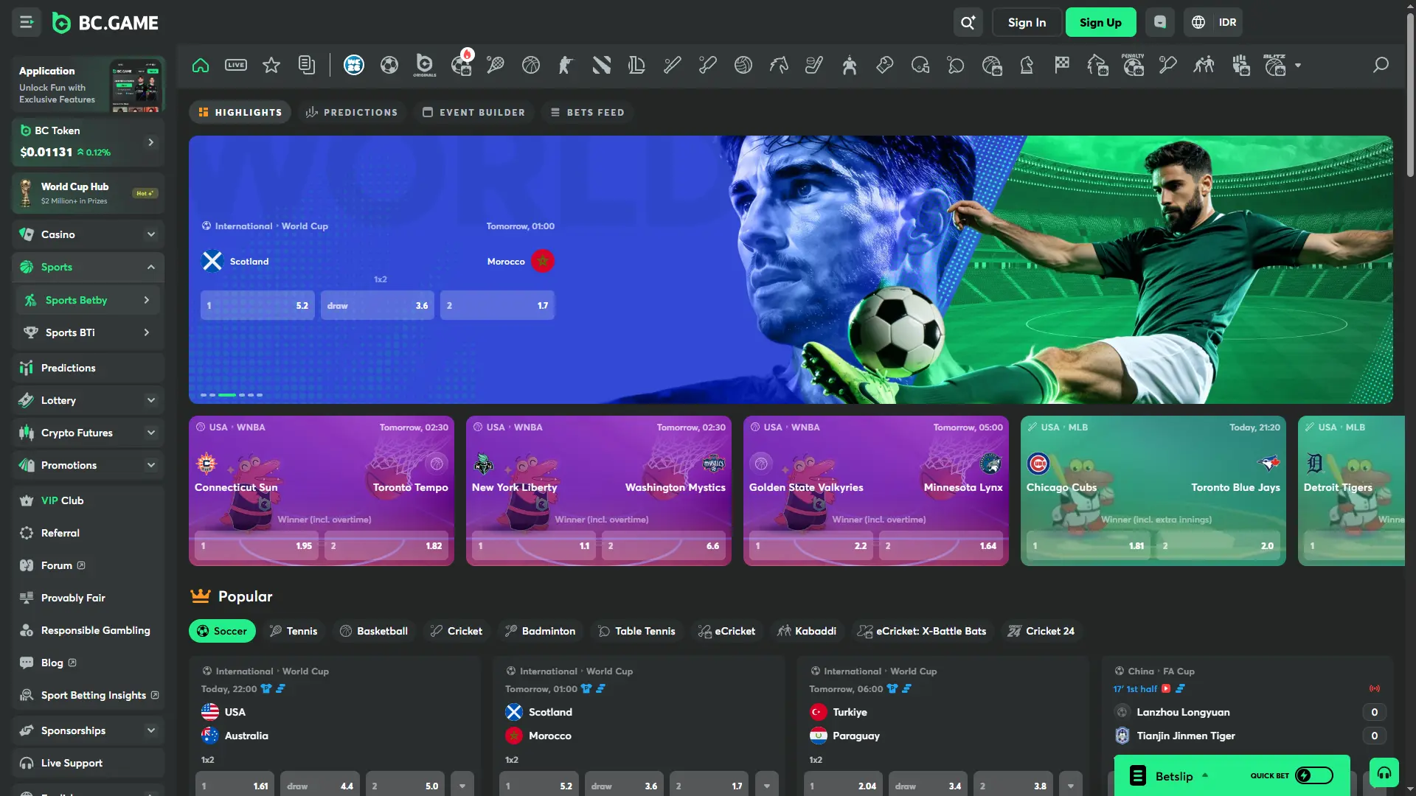Select the Tennis racket icon
1416x796 pixels.
point(496,65)
